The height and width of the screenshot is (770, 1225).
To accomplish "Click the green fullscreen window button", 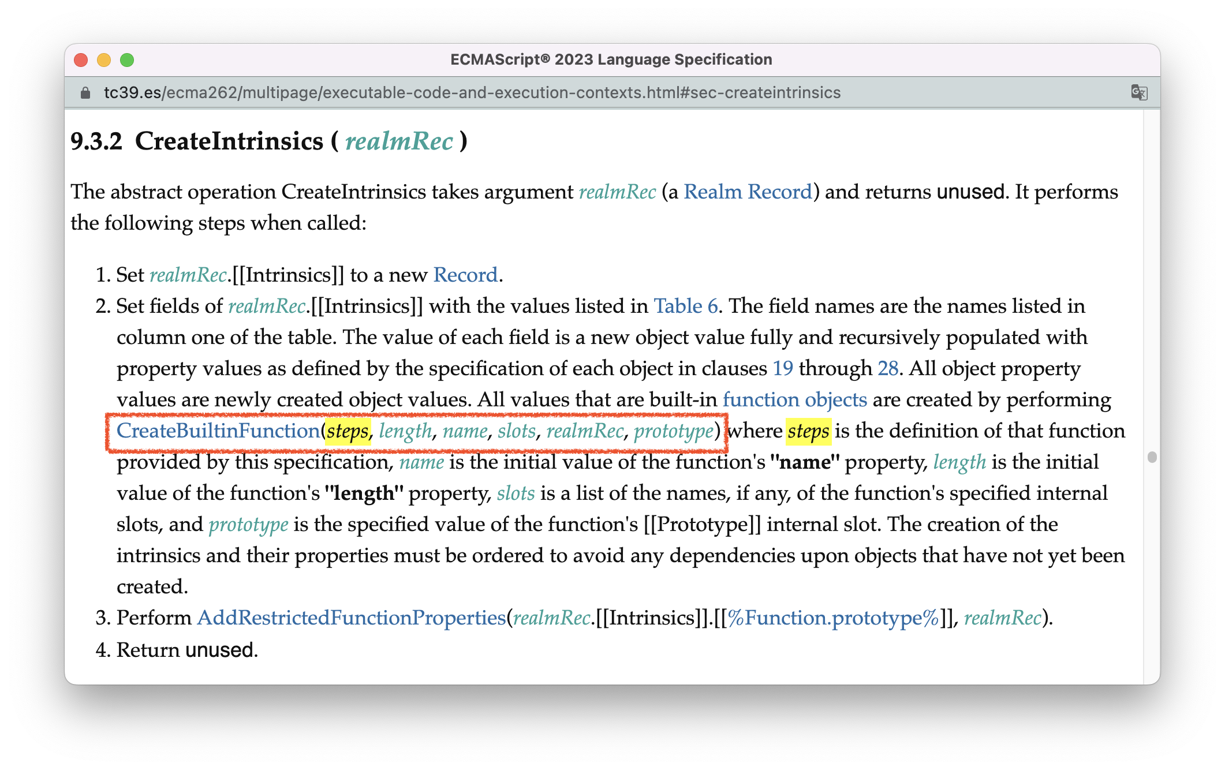I will click(x=127, y=60).
